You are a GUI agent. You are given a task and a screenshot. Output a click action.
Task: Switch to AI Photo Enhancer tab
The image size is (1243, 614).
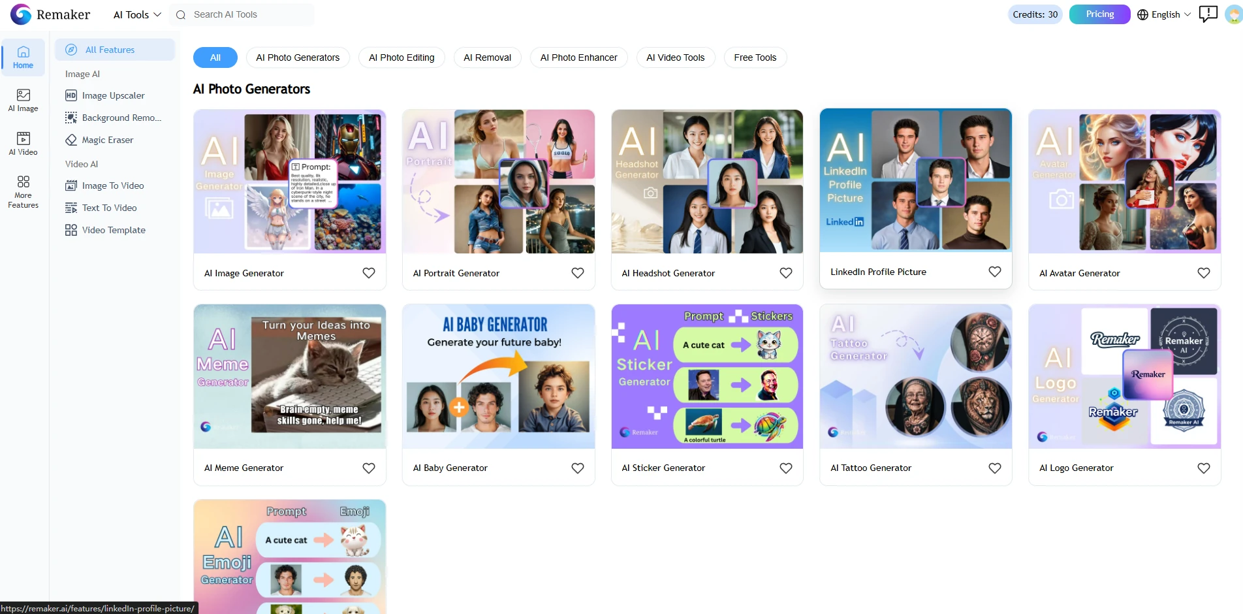[x=579, y=57]
